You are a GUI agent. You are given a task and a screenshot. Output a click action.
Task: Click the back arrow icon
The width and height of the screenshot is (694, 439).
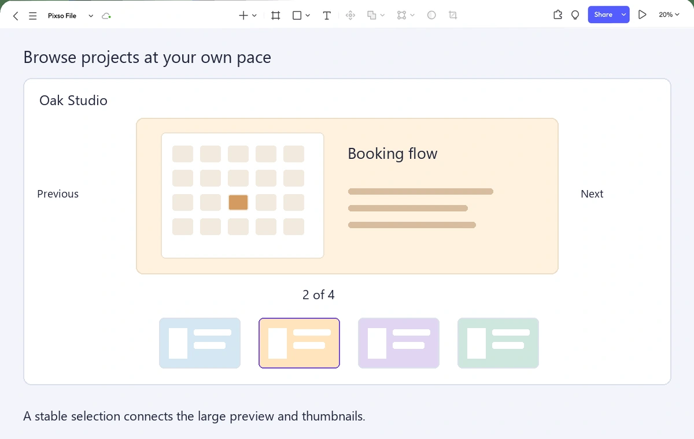click(x=16, y=16)
